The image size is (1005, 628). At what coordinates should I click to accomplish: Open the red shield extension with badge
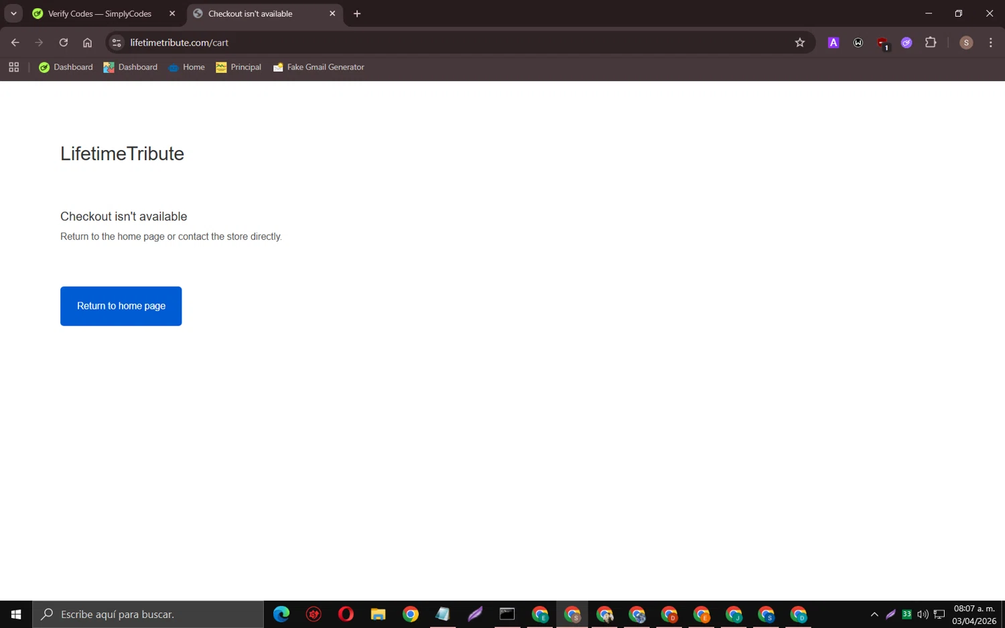click(x=882, y=43)
